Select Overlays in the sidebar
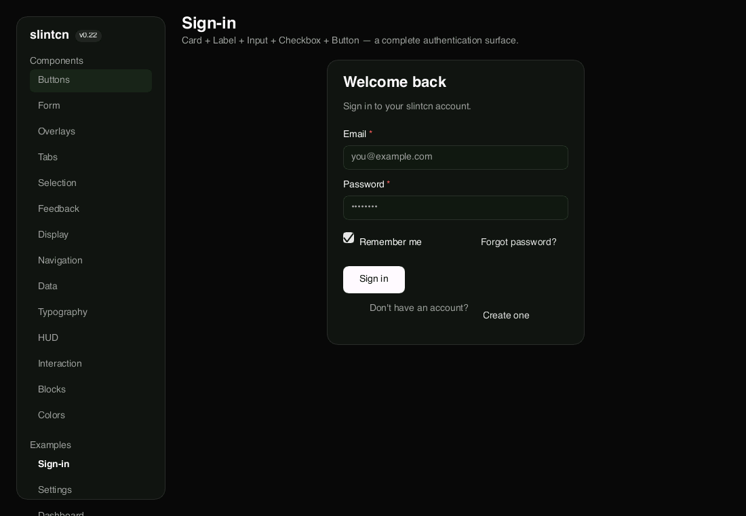This screenshot has width=746, height=516. 91,132
